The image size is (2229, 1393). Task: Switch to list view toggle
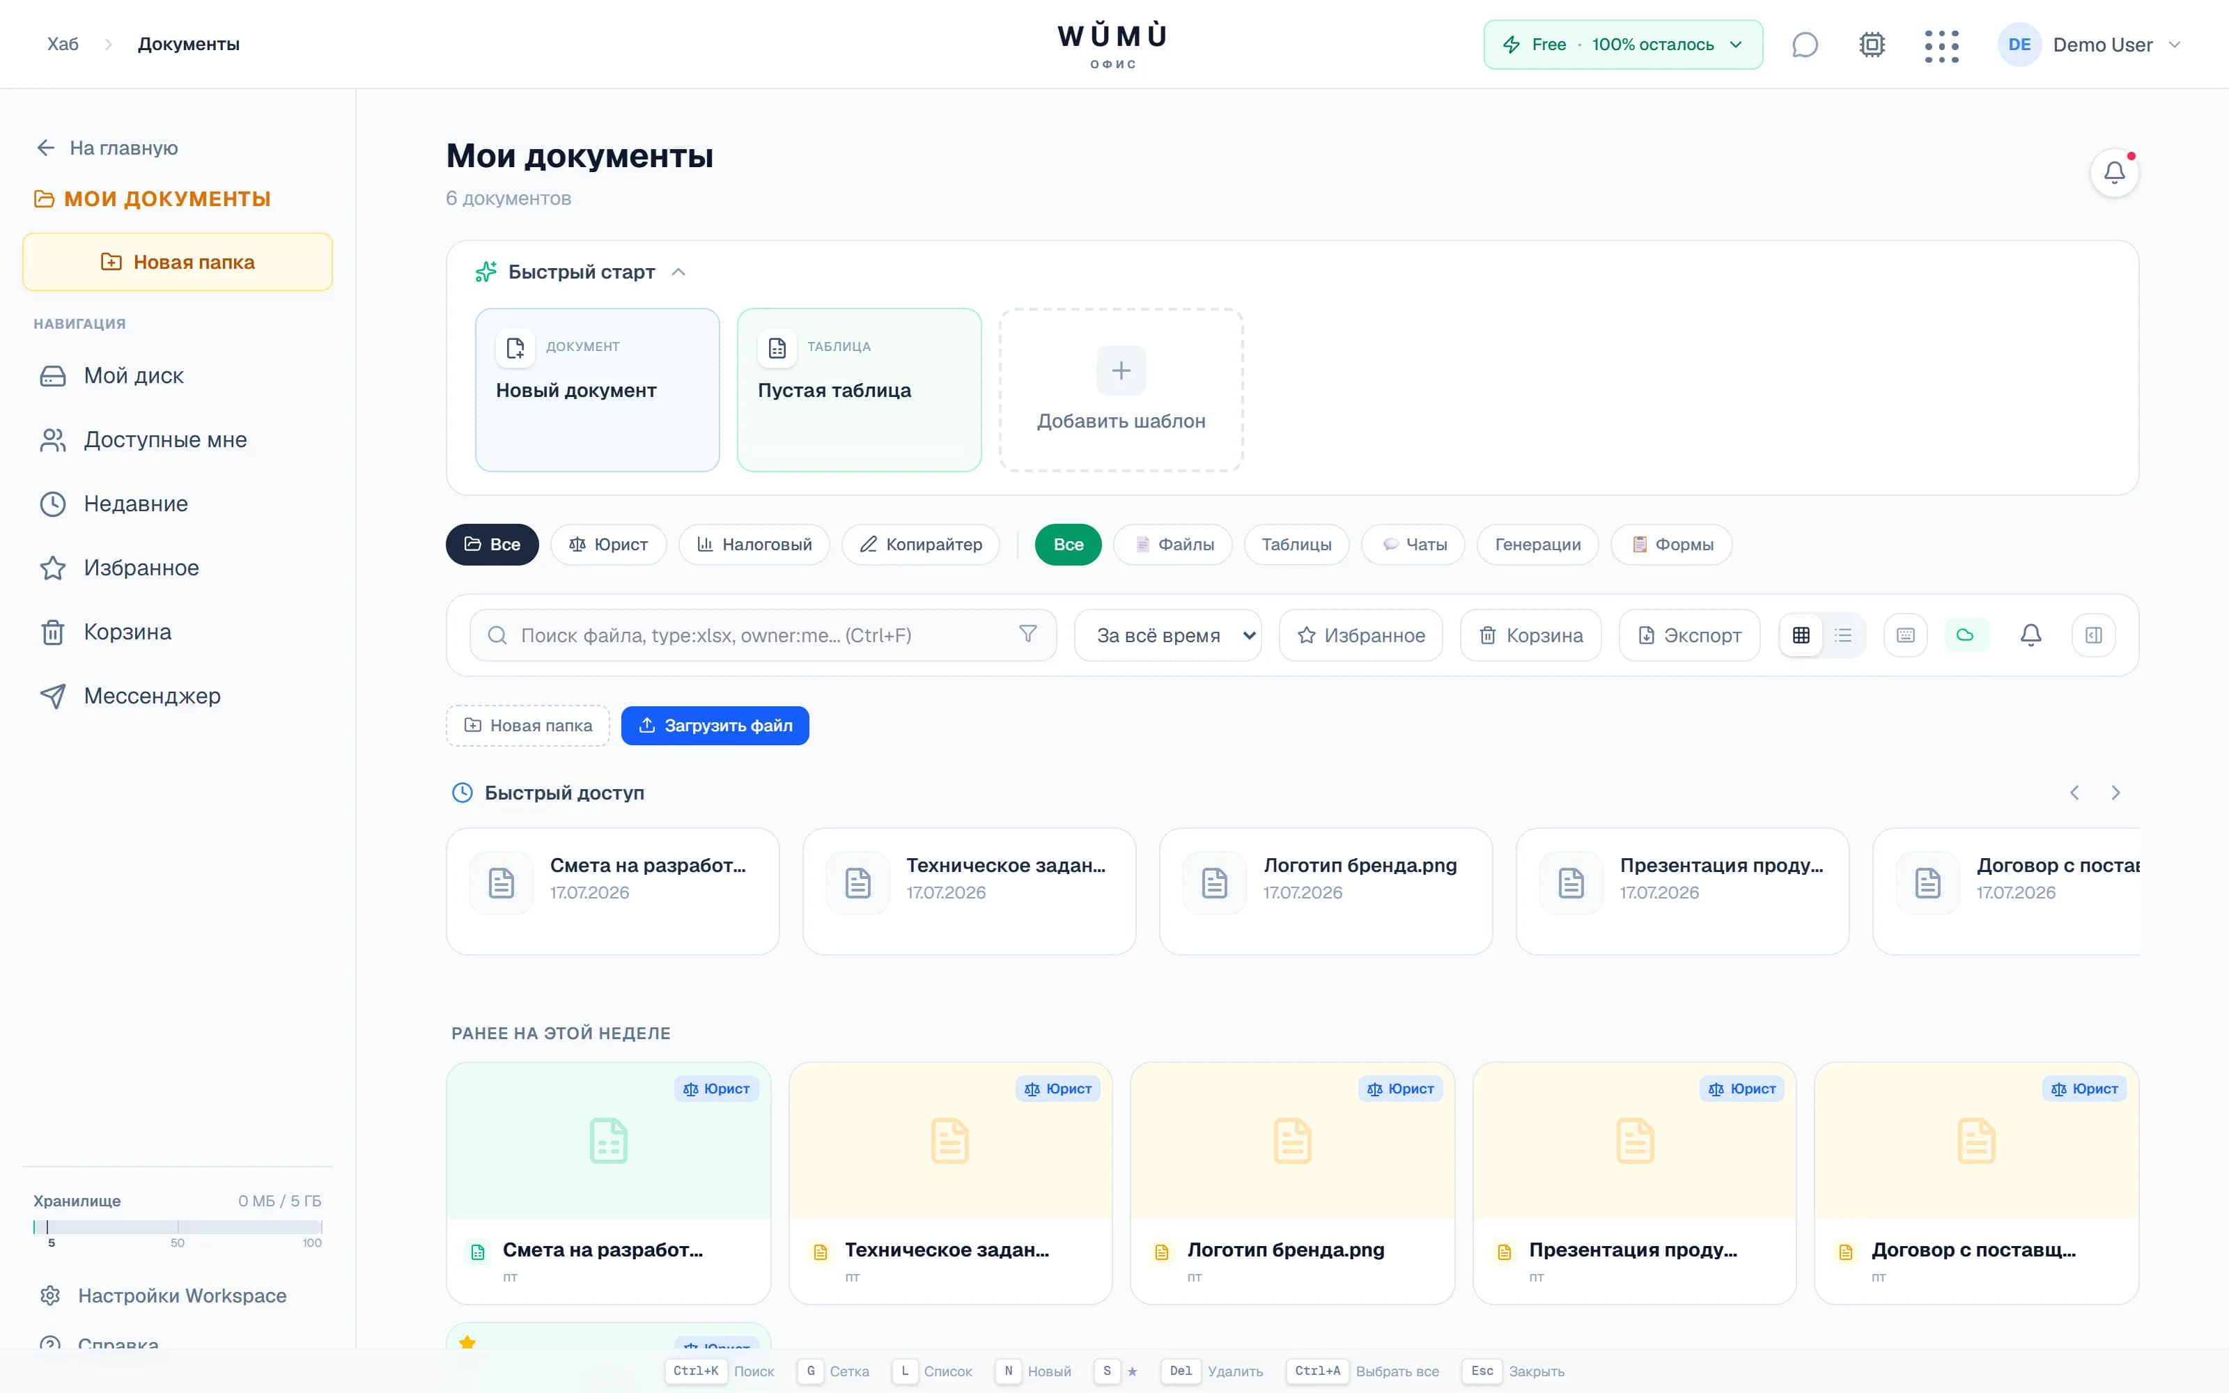pyautogui.click(x=1842, y=635)
